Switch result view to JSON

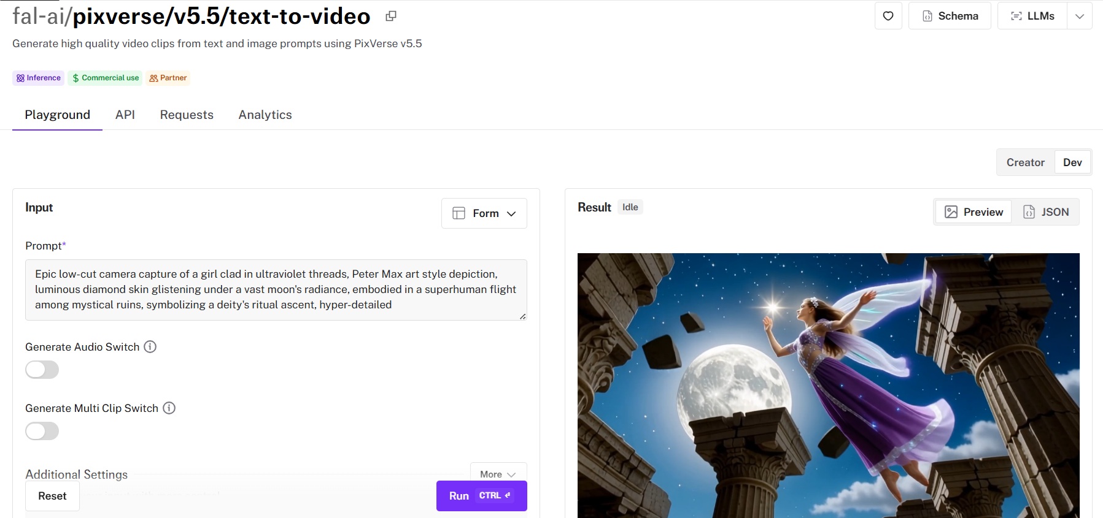pyautogui.click(x=1045, y=212)
